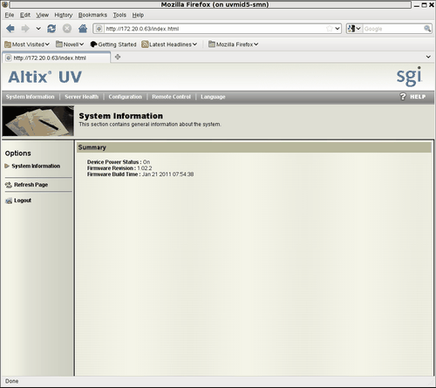
Task: Reload the page with the Reload icon
Action: pos(51,29)
